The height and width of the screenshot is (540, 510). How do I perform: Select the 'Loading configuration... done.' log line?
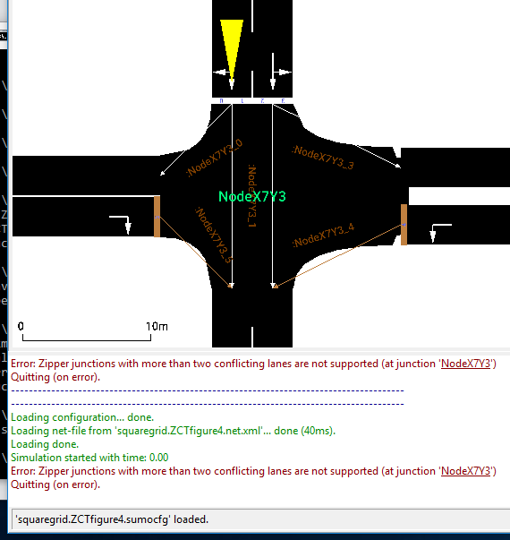82,417
